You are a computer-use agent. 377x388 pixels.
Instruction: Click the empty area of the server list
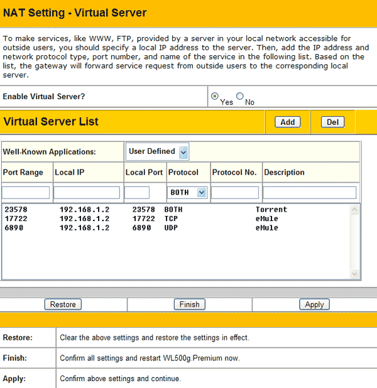coord(176,257)
